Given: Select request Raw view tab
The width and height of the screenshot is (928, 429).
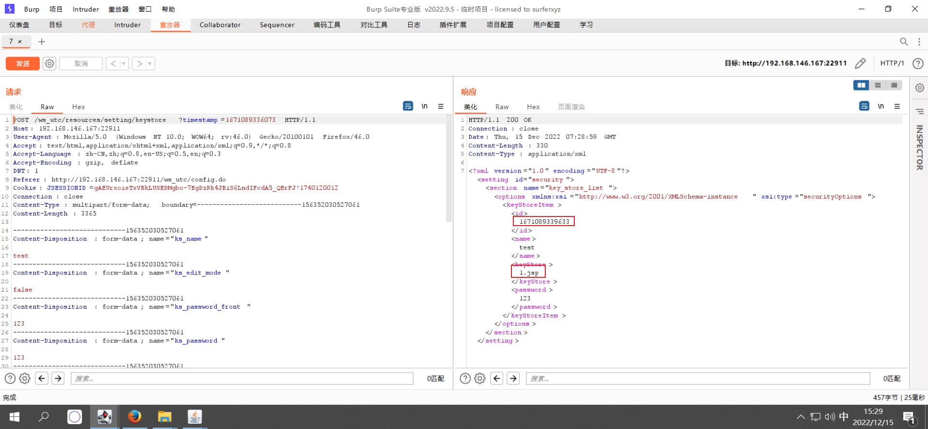Looking at the screenshot, I should coord(47,107).
